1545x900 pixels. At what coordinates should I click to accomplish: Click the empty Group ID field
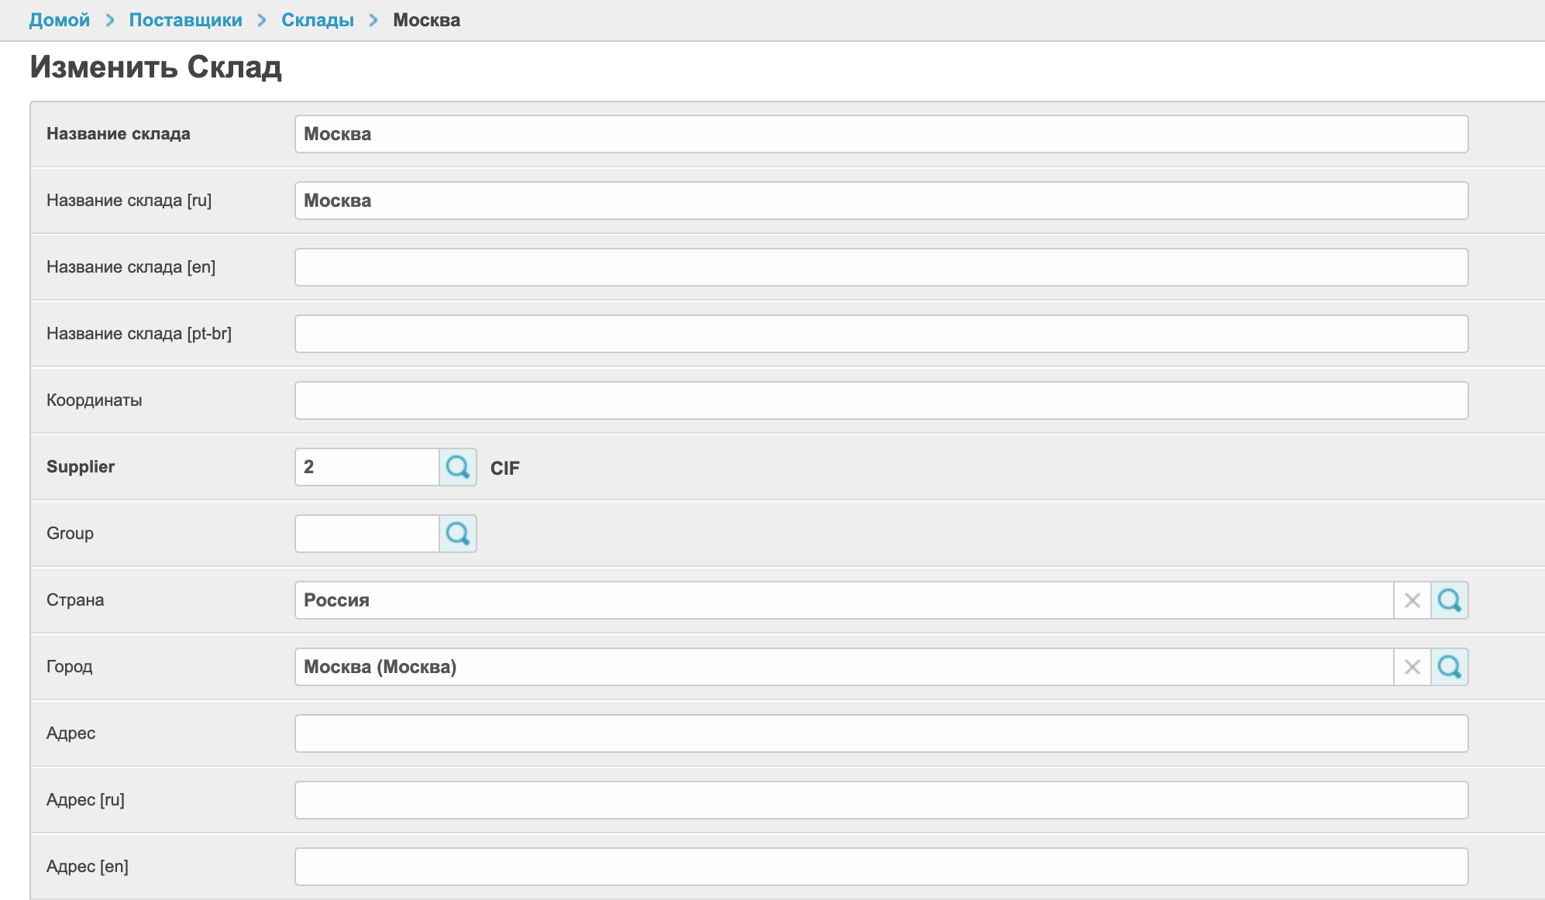pyautogui.click(x=366, y=534)
